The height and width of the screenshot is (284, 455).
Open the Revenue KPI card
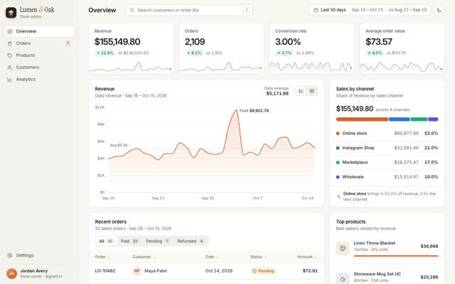(x=131, y=49)
